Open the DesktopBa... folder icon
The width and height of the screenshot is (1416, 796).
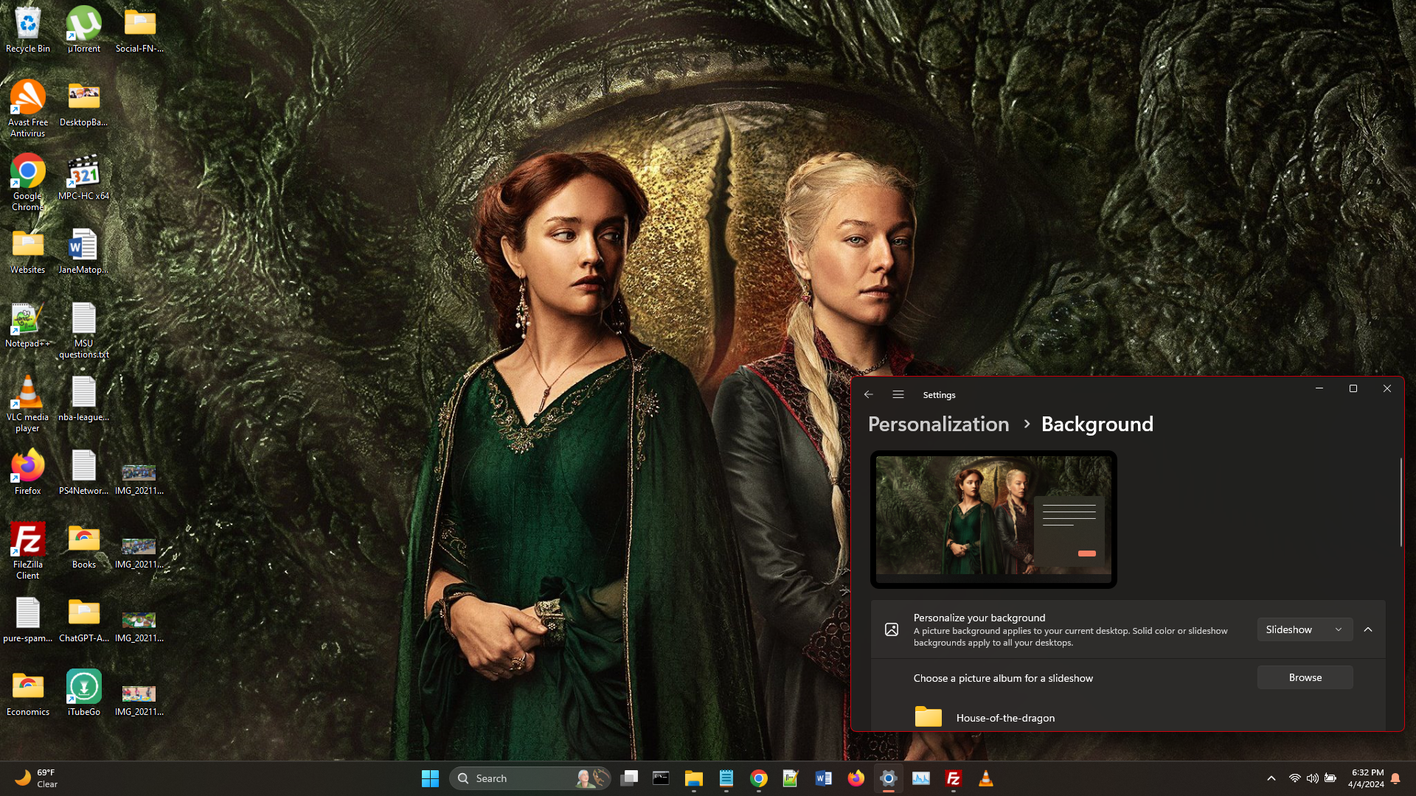point(84,103)
